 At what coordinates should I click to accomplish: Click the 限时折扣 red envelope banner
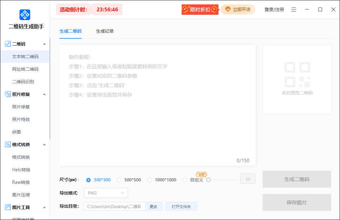coord(200,9)
